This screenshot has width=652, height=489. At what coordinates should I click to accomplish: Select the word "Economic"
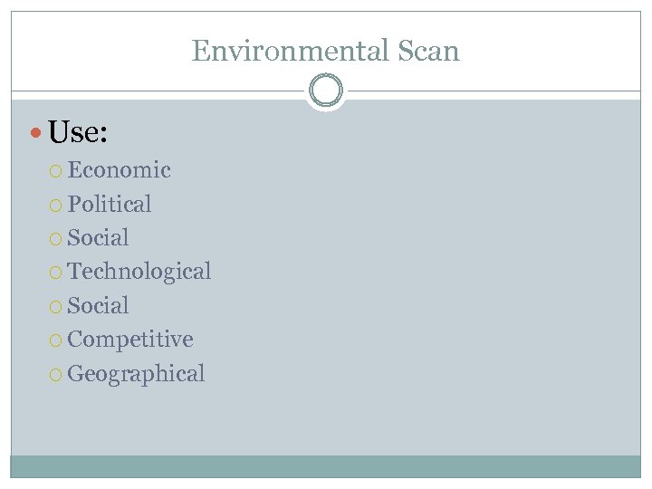coord(119,170)
